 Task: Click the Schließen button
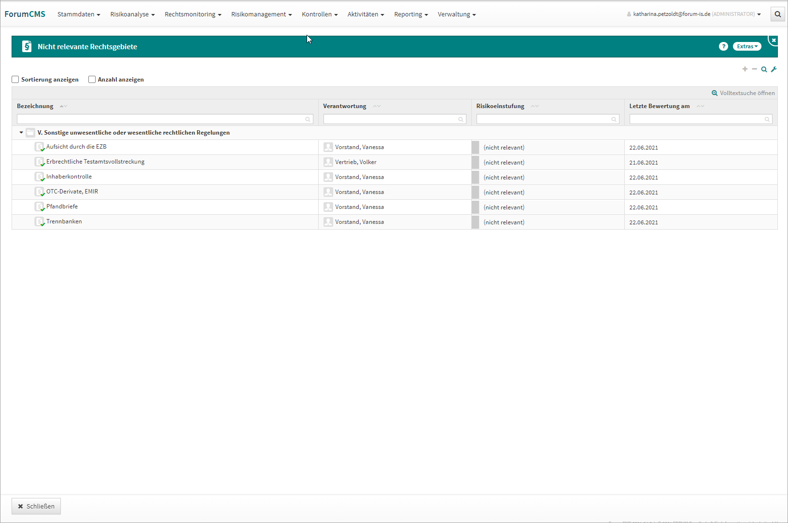(36, 506)
